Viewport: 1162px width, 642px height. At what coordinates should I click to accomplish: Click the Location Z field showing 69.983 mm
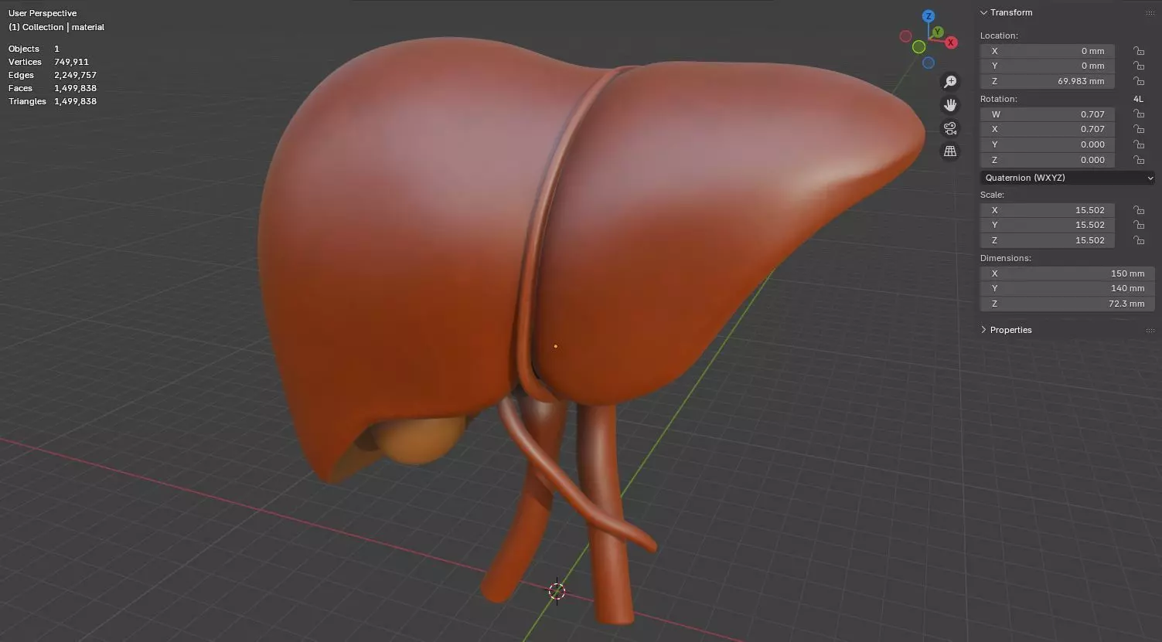1048,81
